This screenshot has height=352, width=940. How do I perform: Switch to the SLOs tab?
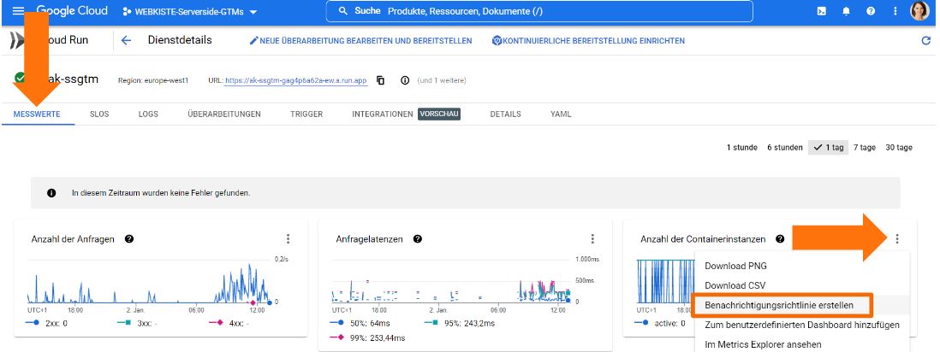click(x=99, y=114)
